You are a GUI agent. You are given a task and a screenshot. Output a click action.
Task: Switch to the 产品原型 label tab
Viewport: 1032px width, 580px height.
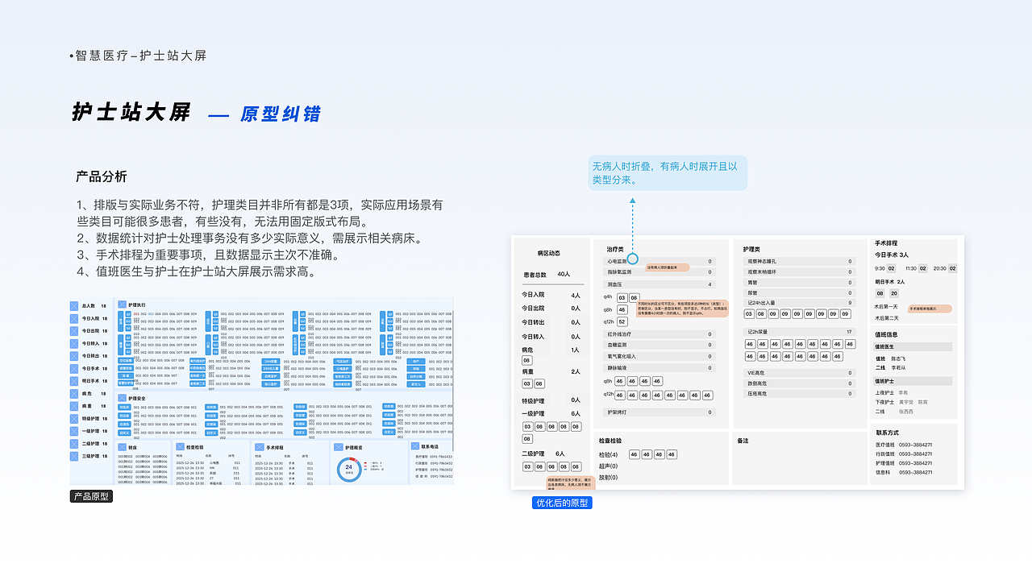coord(91,496)
